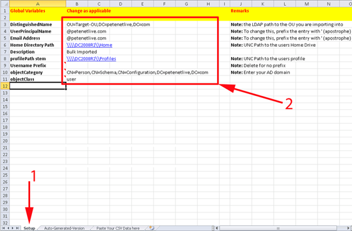Select the Description label cell
The image size is (352, 231).
[x=38, y=52]
